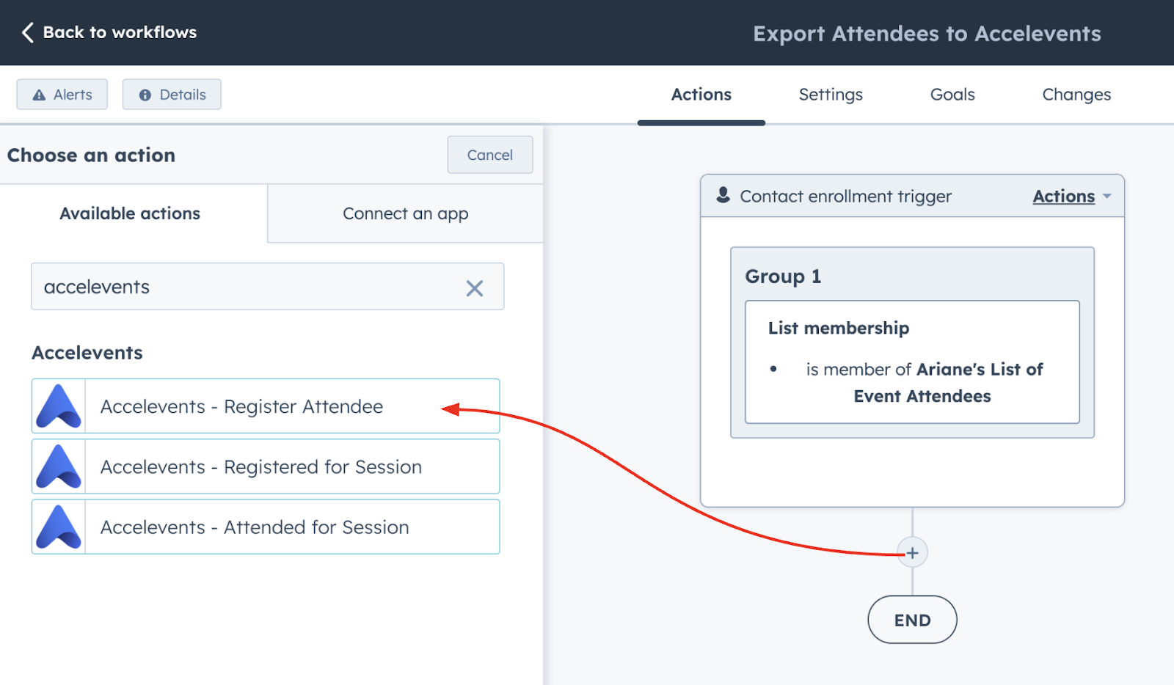Click the back chevron arrow icon

(28, 32)
